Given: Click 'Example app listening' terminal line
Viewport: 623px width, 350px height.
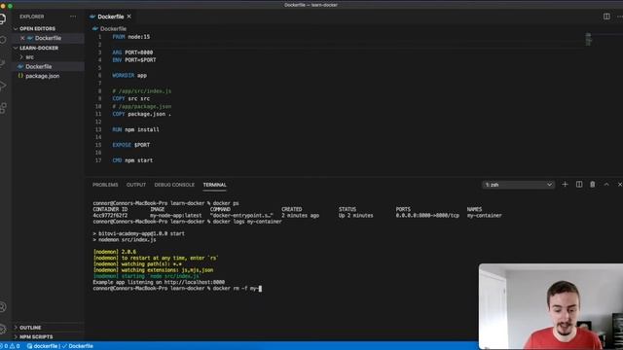Looking at the screenshot, I should (159, 283).
